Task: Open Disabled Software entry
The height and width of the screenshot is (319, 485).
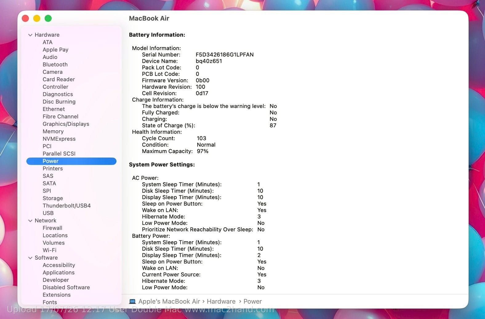Action: 66,287
